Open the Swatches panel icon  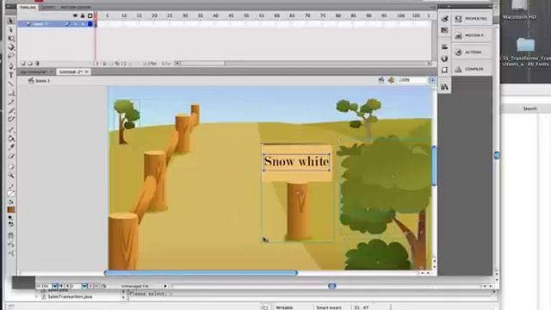click(x=444, y=31)
